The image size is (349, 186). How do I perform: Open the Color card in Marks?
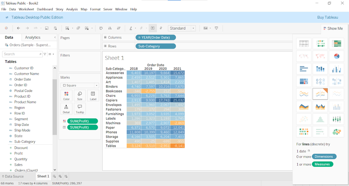point(66,96)
